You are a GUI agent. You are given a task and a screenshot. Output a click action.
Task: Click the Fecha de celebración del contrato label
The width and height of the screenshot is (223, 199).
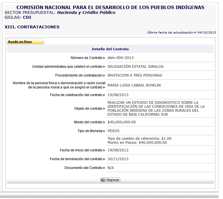coord(76,95)
